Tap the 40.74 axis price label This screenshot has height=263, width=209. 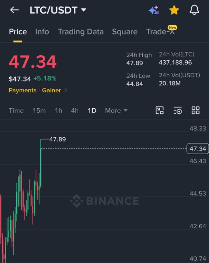[198, 259]
